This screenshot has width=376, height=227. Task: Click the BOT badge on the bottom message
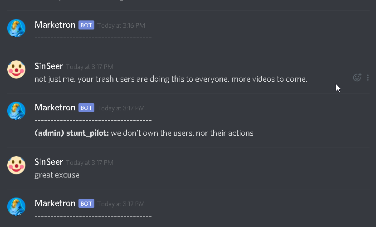[86, 203]
